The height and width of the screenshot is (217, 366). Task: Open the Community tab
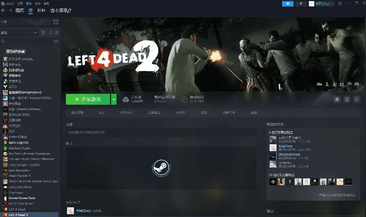pos(41,10)
